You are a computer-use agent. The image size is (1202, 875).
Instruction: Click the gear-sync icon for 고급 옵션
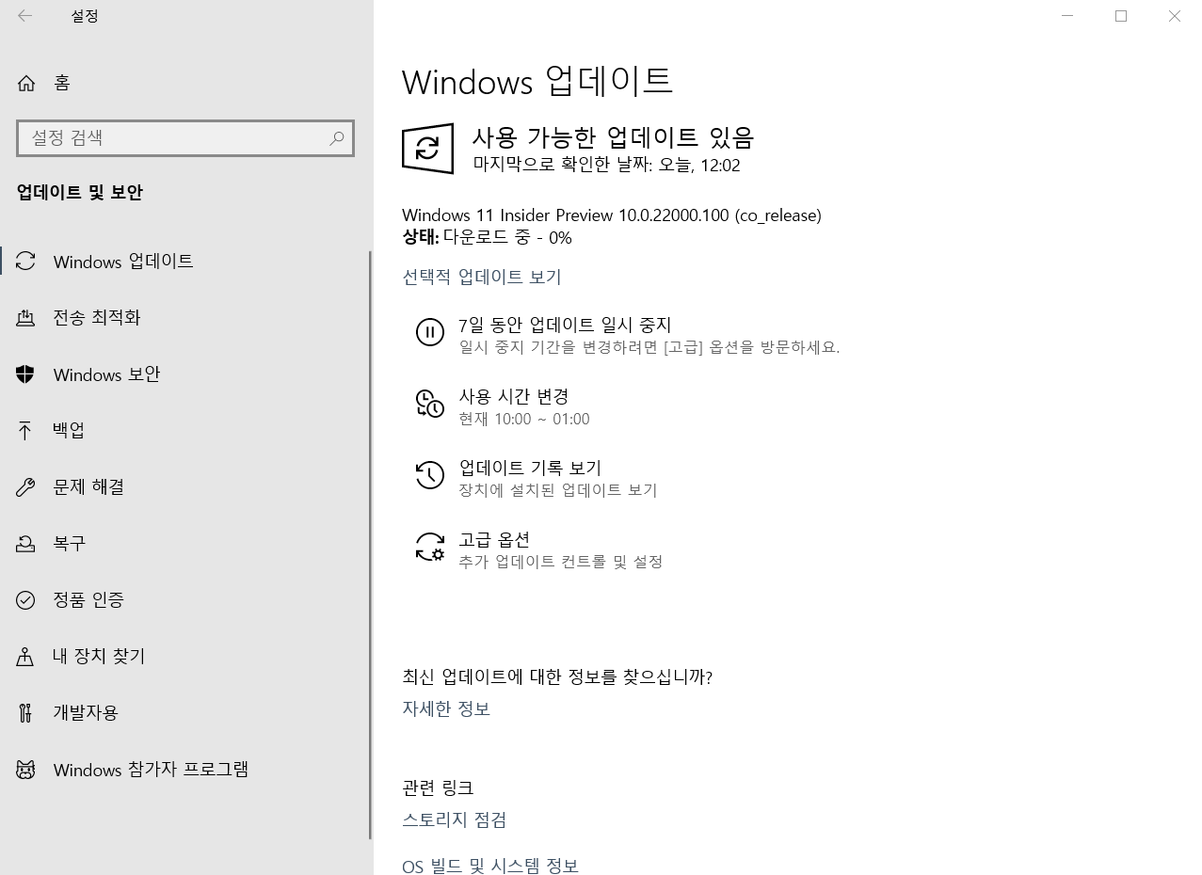(x=430, y=547)
